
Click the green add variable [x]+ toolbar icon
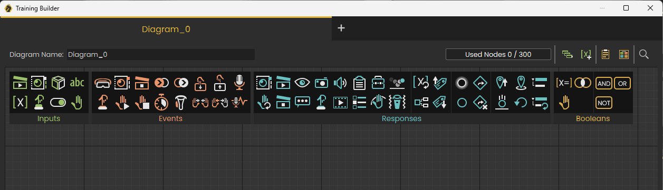[x=585, y=54]
